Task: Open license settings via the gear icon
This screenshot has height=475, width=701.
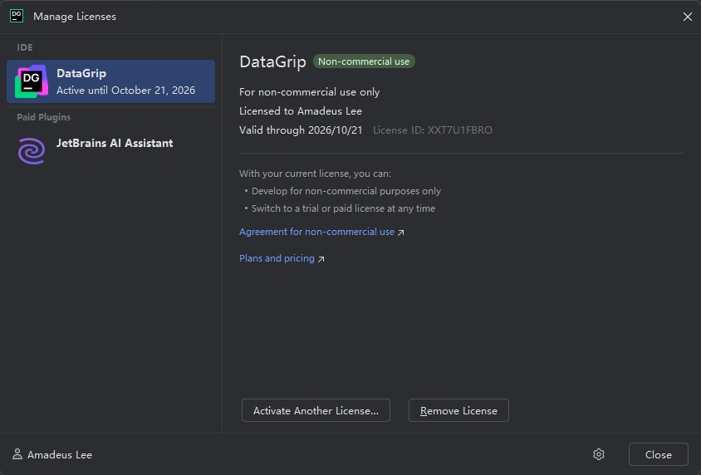Action: [599, 454]
